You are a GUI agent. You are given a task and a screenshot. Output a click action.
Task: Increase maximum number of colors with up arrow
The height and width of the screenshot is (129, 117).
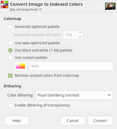click(x=80, y=32)
